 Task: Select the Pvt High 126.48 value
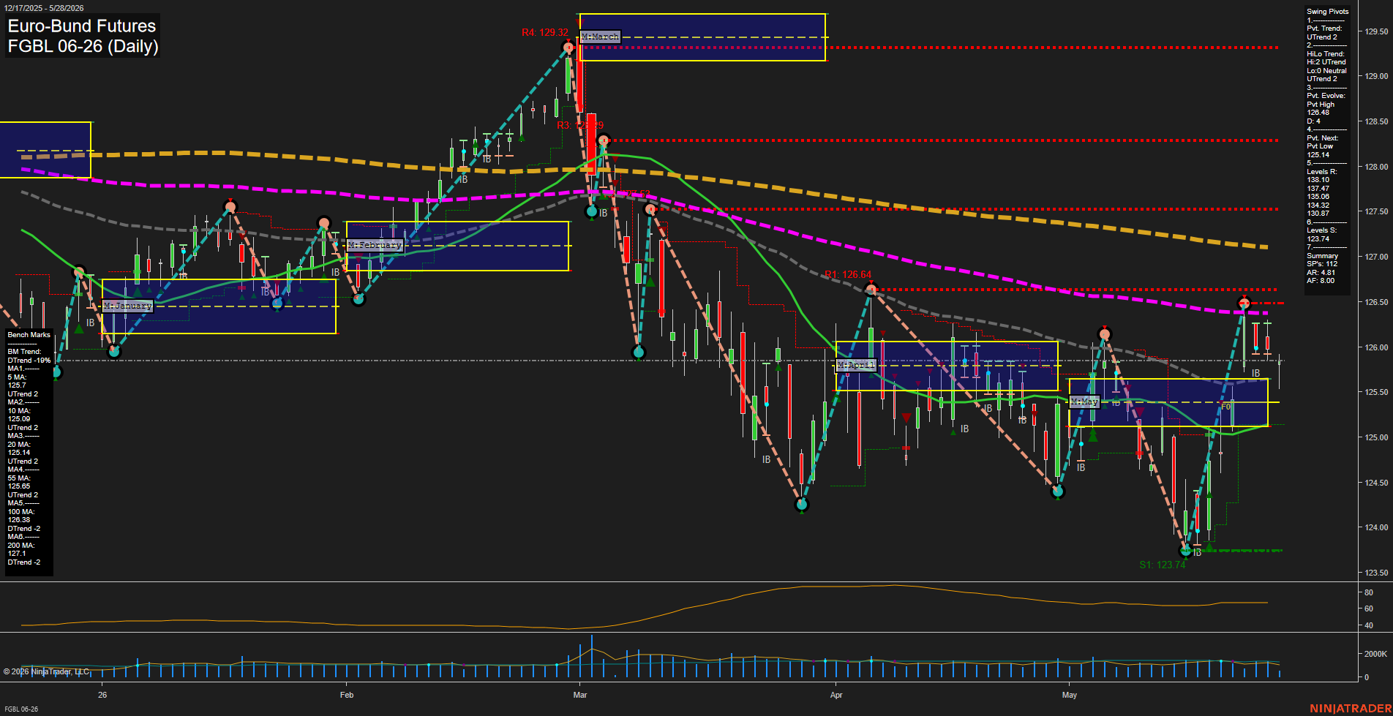(x=1321, y=108)
